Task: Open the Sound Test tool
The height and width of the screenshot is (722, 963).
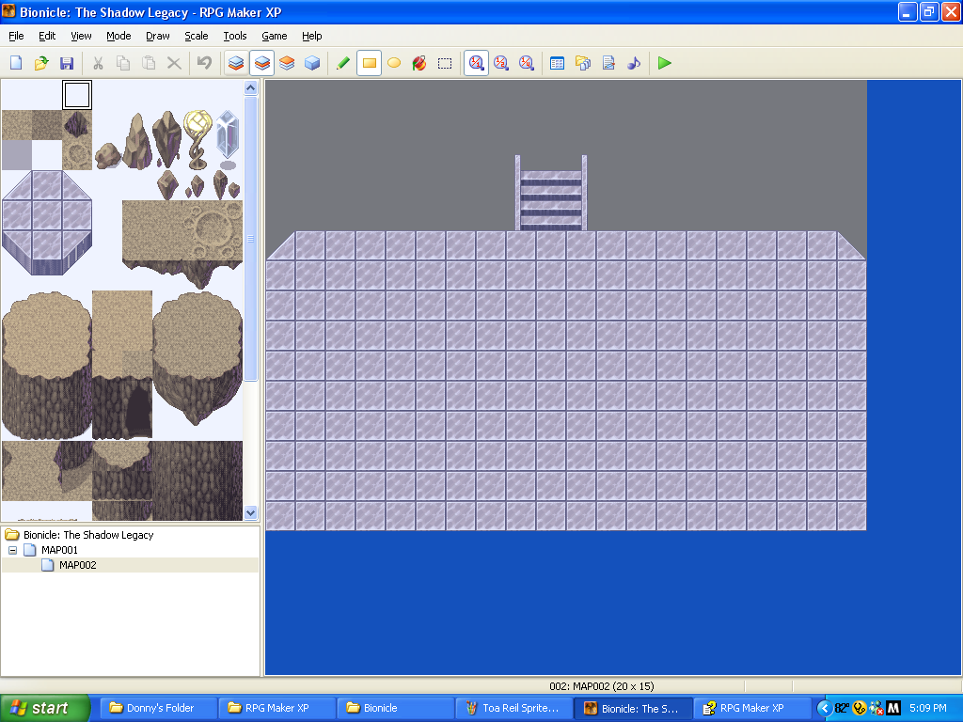Action: [x=633, y=63]
